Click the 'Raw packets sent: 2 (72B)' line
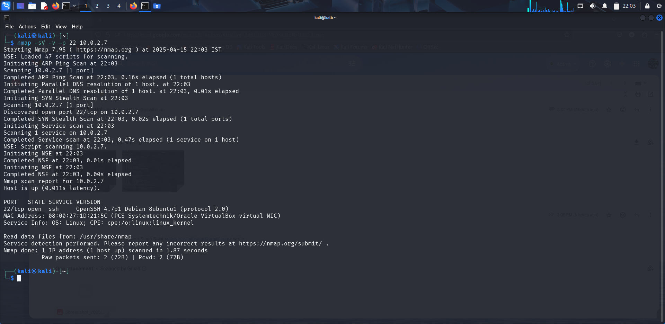The height and width of the screenshot is (324, 665). coord(113,258)
